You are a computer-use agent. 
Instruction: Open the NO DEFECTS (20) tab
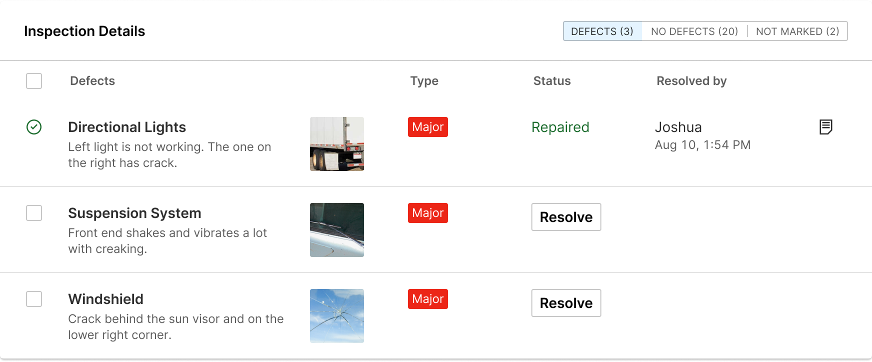(694, 31)
